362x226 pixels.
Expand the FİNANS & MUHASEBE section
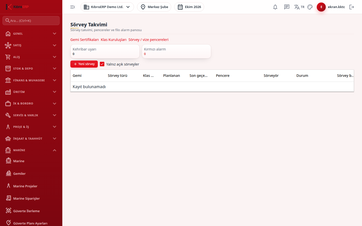coord(31,80)
